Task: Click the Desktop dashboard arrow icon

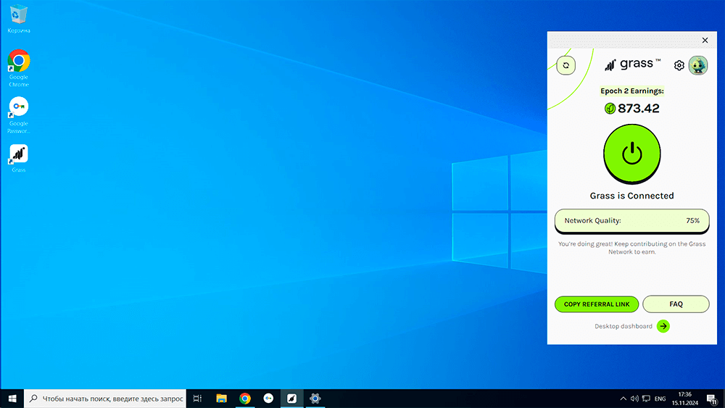Action: (x=663, y=326)
